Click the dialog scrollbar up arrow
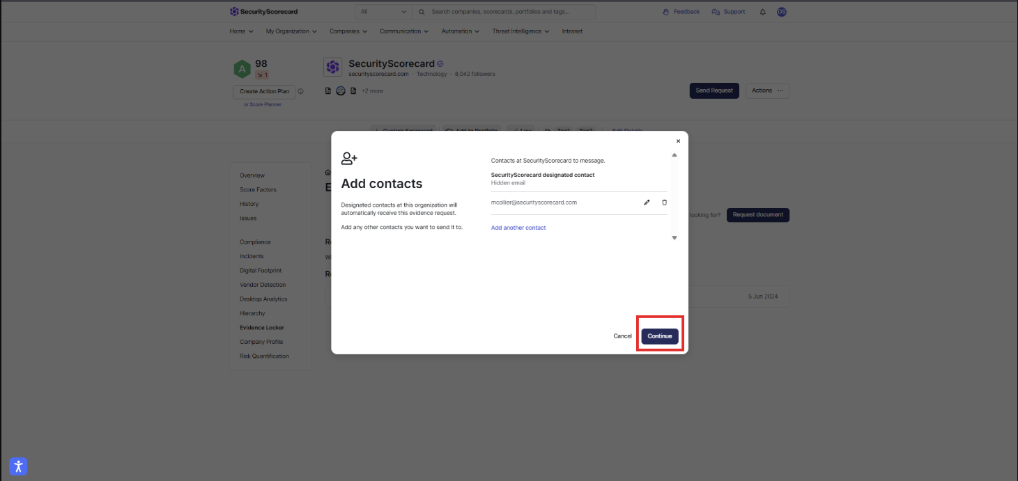 (674, 155)
